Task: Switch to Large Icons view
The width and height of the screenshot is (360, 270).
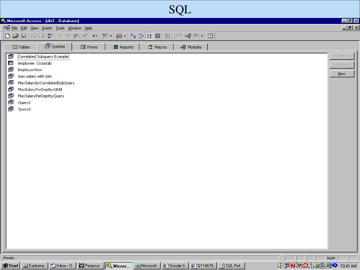Action: 133,36
